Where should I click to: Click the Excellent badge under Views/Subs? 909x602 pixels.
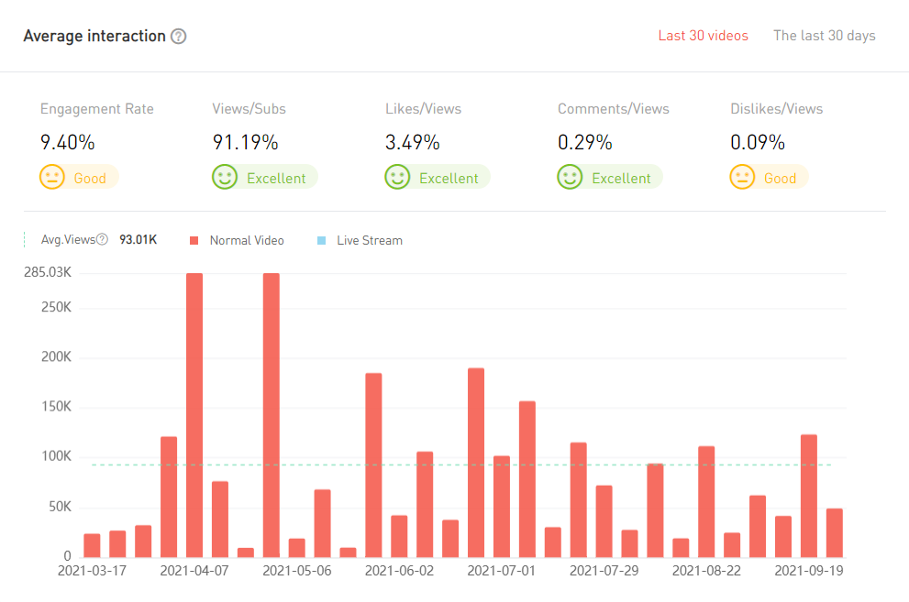pos(276,179)
